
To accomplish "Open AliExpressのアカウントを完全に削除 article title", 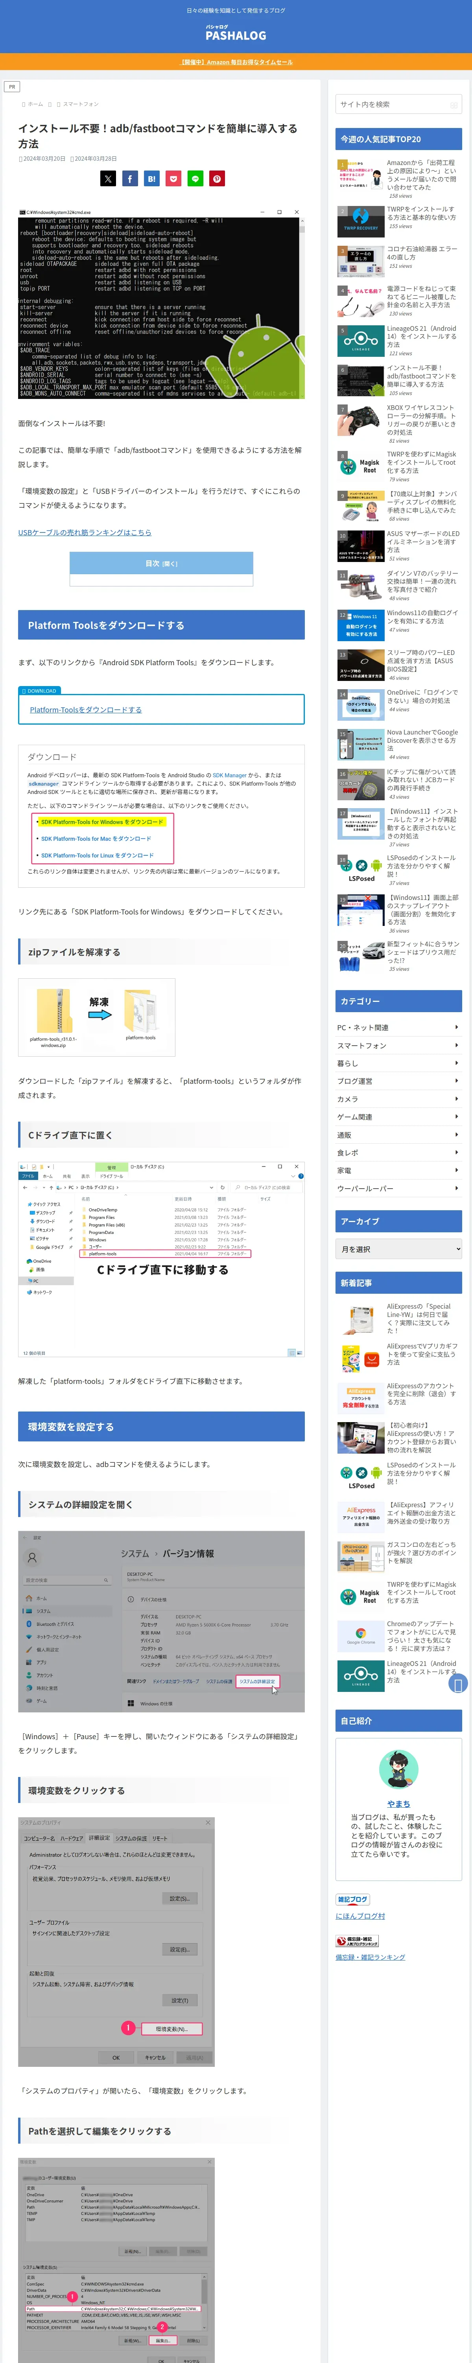I will click(422, 1393).
